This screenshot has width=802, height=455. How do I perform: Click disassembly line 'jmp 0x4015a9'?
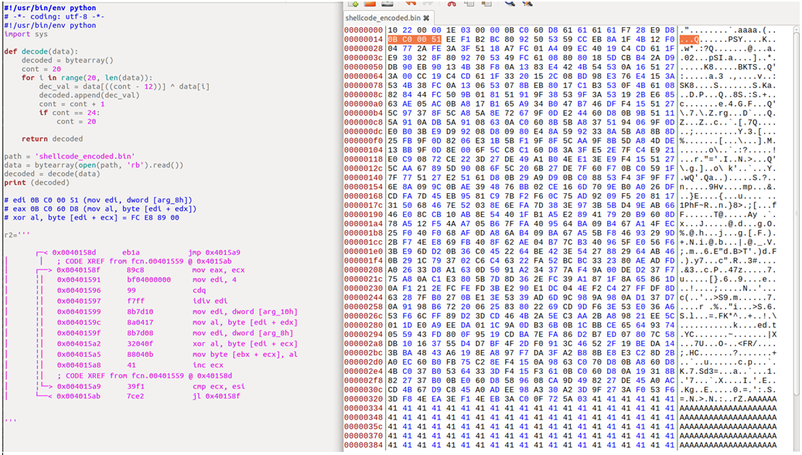coord(214,253)
